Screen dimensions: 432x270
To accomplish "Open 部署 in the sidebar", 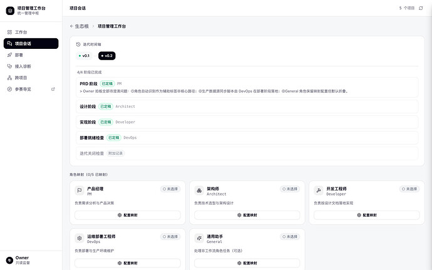I will point(31,55).
